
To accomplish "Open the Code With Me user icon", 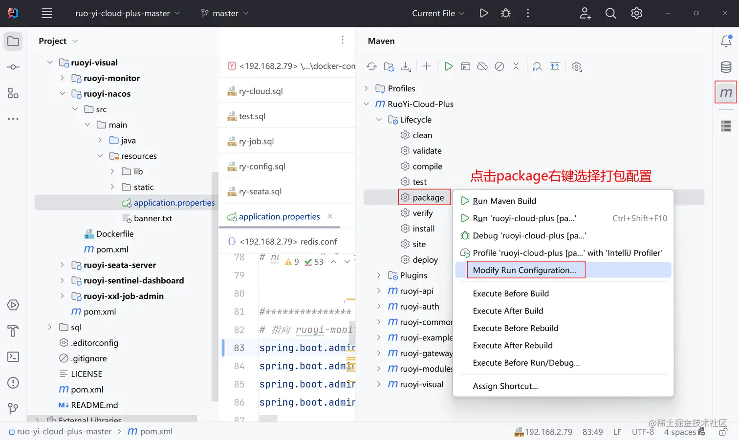I will (x=585, y=13).
